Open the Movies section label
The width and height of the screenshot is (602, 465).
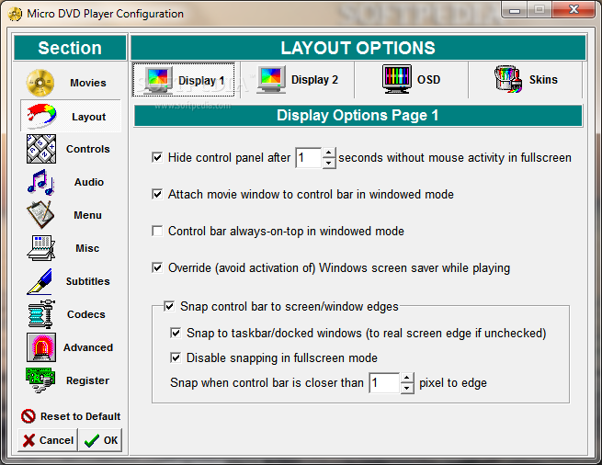coord(88,83)
